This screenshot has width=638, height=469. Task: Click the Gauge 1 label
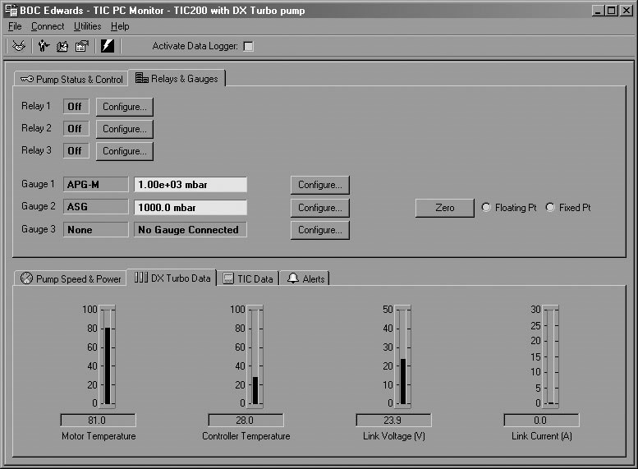click(38, 184)
